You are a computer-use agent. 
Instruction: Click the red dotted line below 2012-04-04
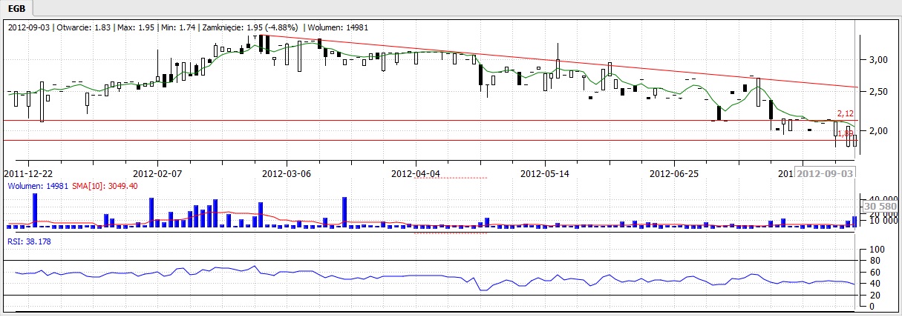tap(450, 178)
